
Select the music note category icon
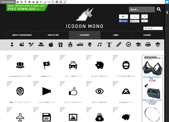coord(99,45)
